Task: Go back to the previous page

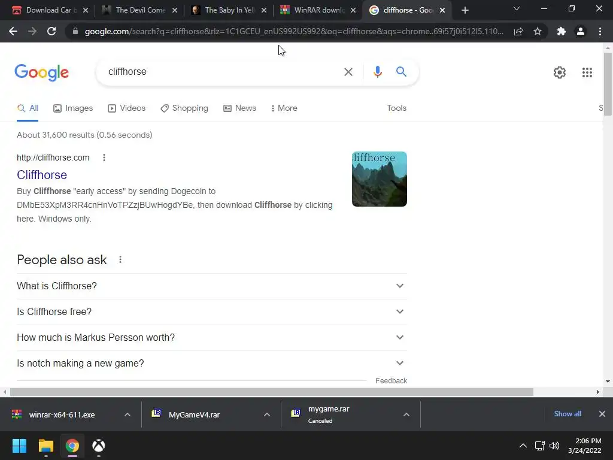Action: coord(13,31)
